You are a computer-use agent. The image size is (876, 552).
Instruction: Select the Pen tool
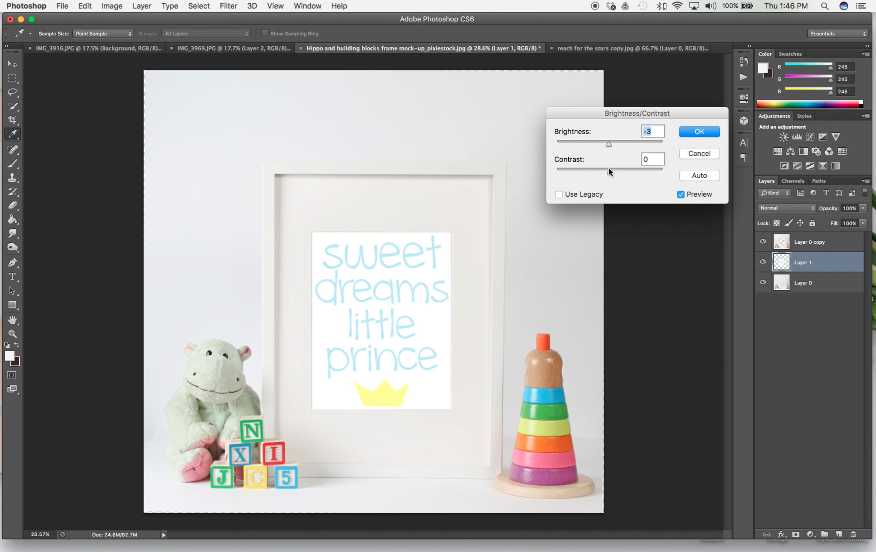[x=12, y=262]
